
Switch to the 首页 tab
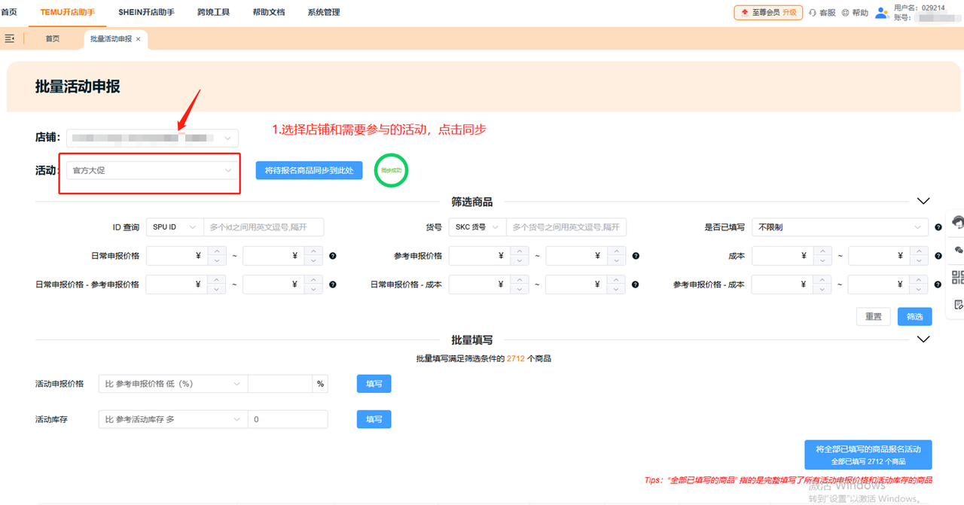tap(52, 38)
